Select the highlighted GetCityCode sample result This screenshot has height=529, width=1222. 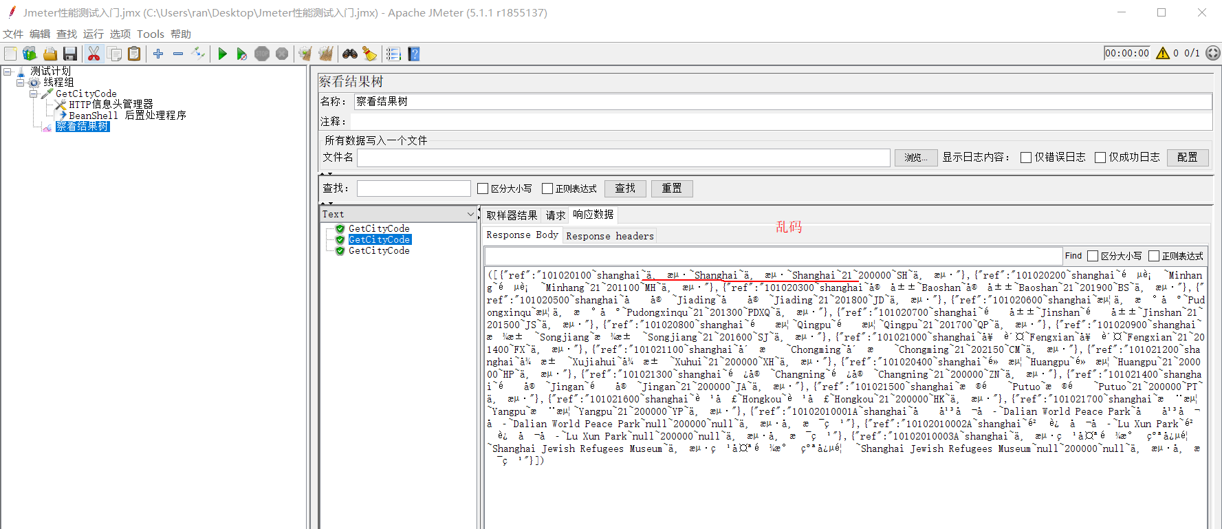380,239
